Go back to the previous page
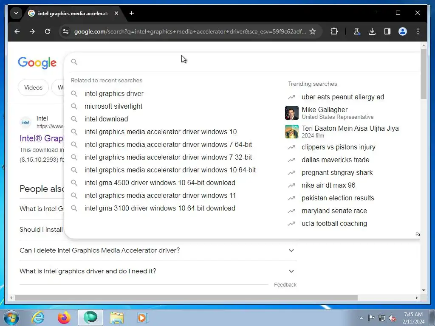The width and height of the screenshot is (435, 326). (17, 31)
